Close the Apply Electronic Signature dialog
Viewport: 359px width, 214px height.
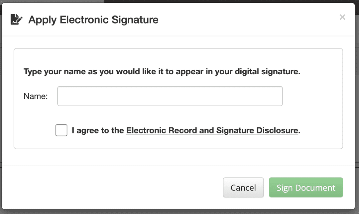click(342, 17)
